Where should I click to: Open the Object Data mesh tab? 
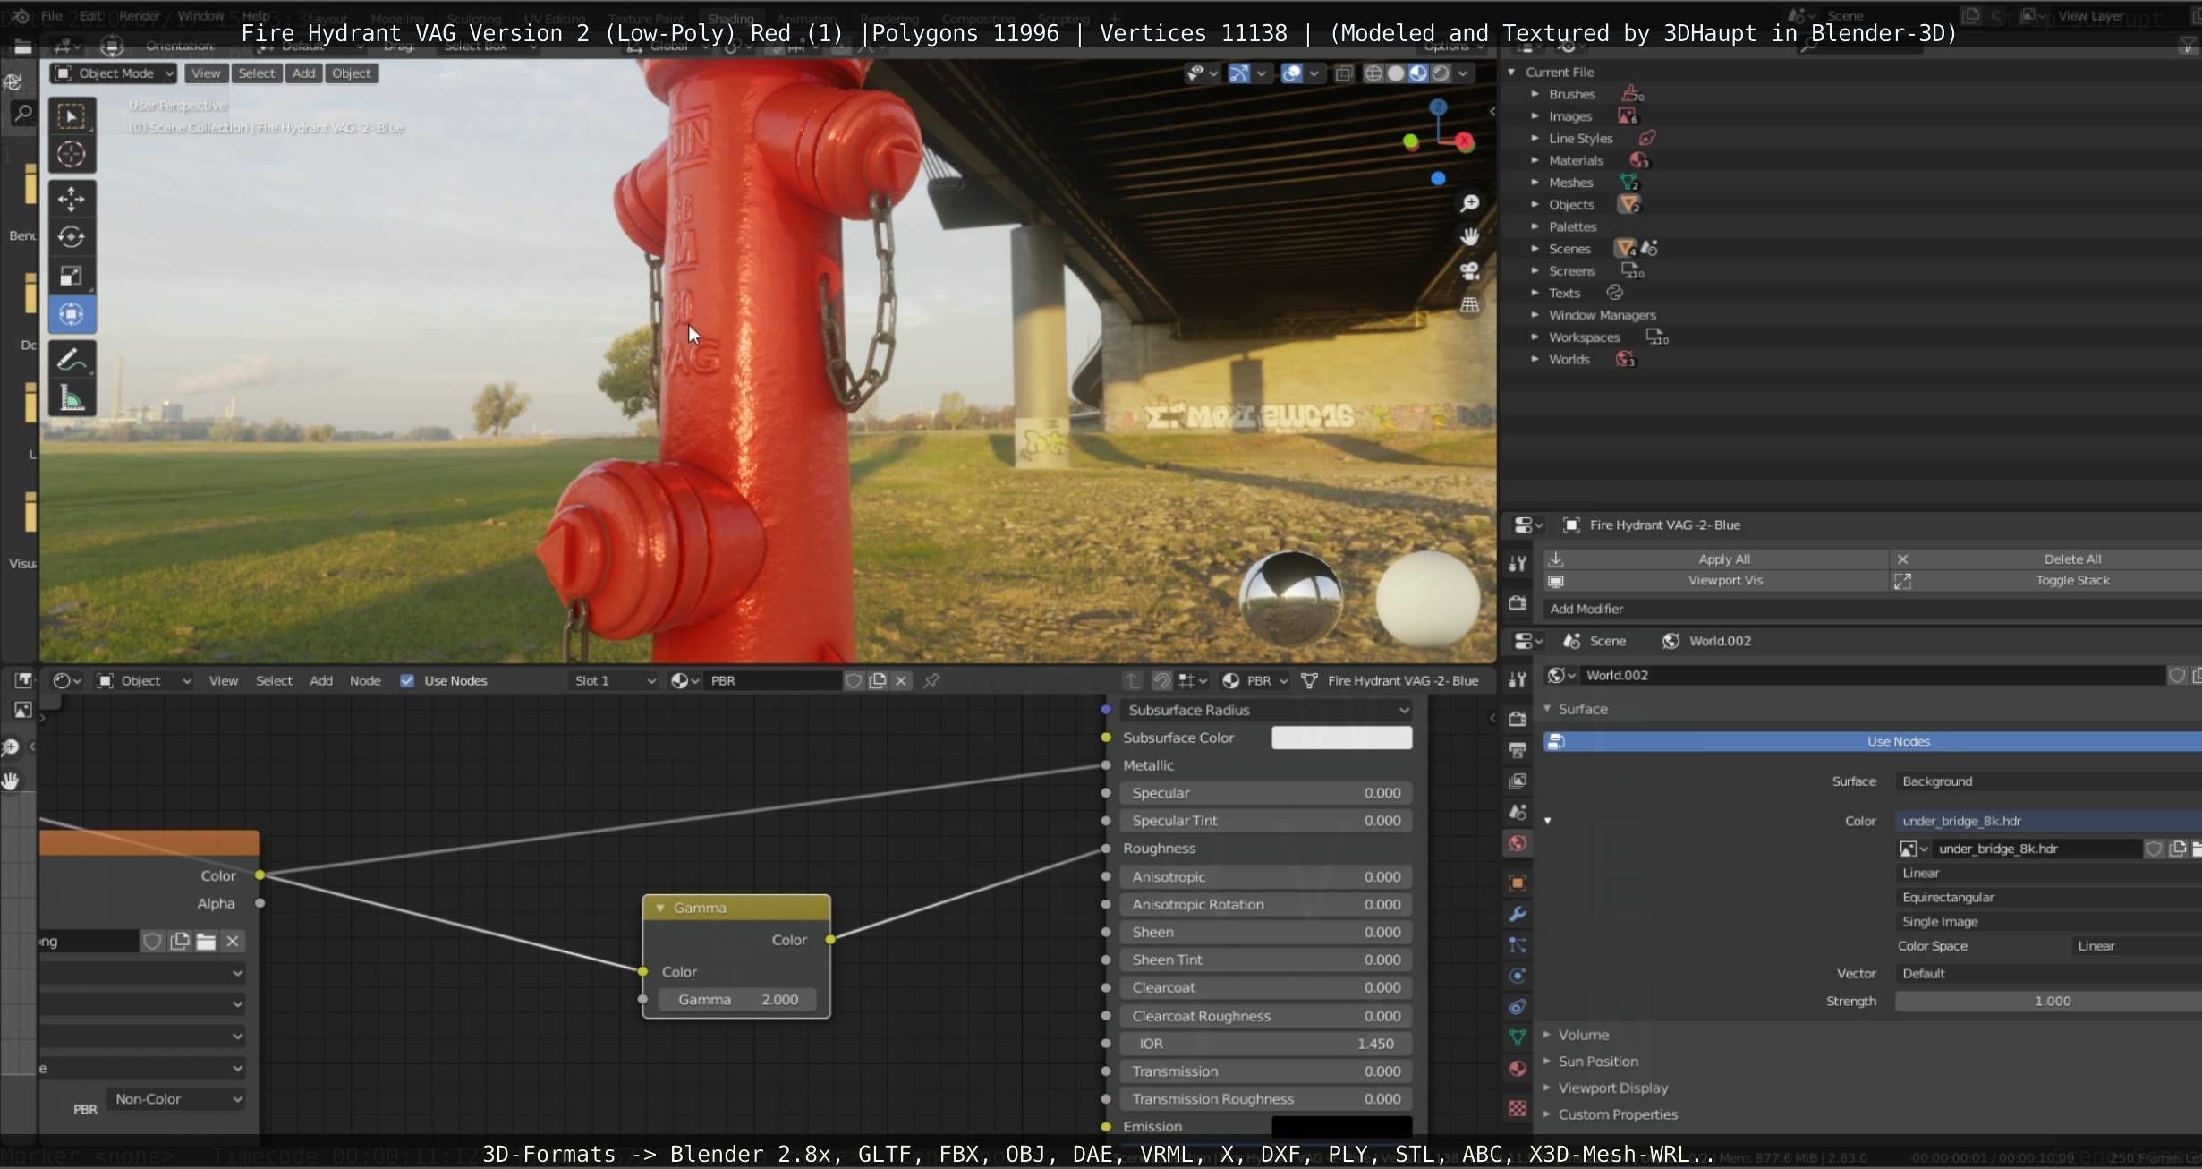tap(1518, 1037)
